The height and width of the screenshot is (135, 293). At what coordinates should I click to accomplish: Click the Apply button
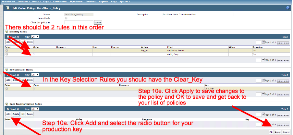[x=277, y=132]
